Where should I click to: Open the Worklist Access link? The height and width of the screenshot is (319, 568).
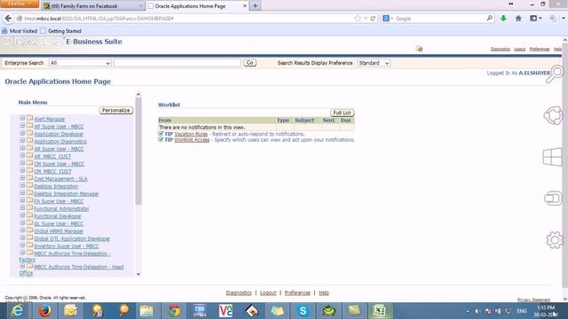point(192,140)
